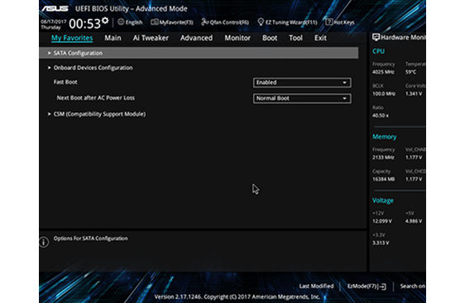465x303 pixels.
Task: Switch to EzMode(F7)
Action: point(367,286)
